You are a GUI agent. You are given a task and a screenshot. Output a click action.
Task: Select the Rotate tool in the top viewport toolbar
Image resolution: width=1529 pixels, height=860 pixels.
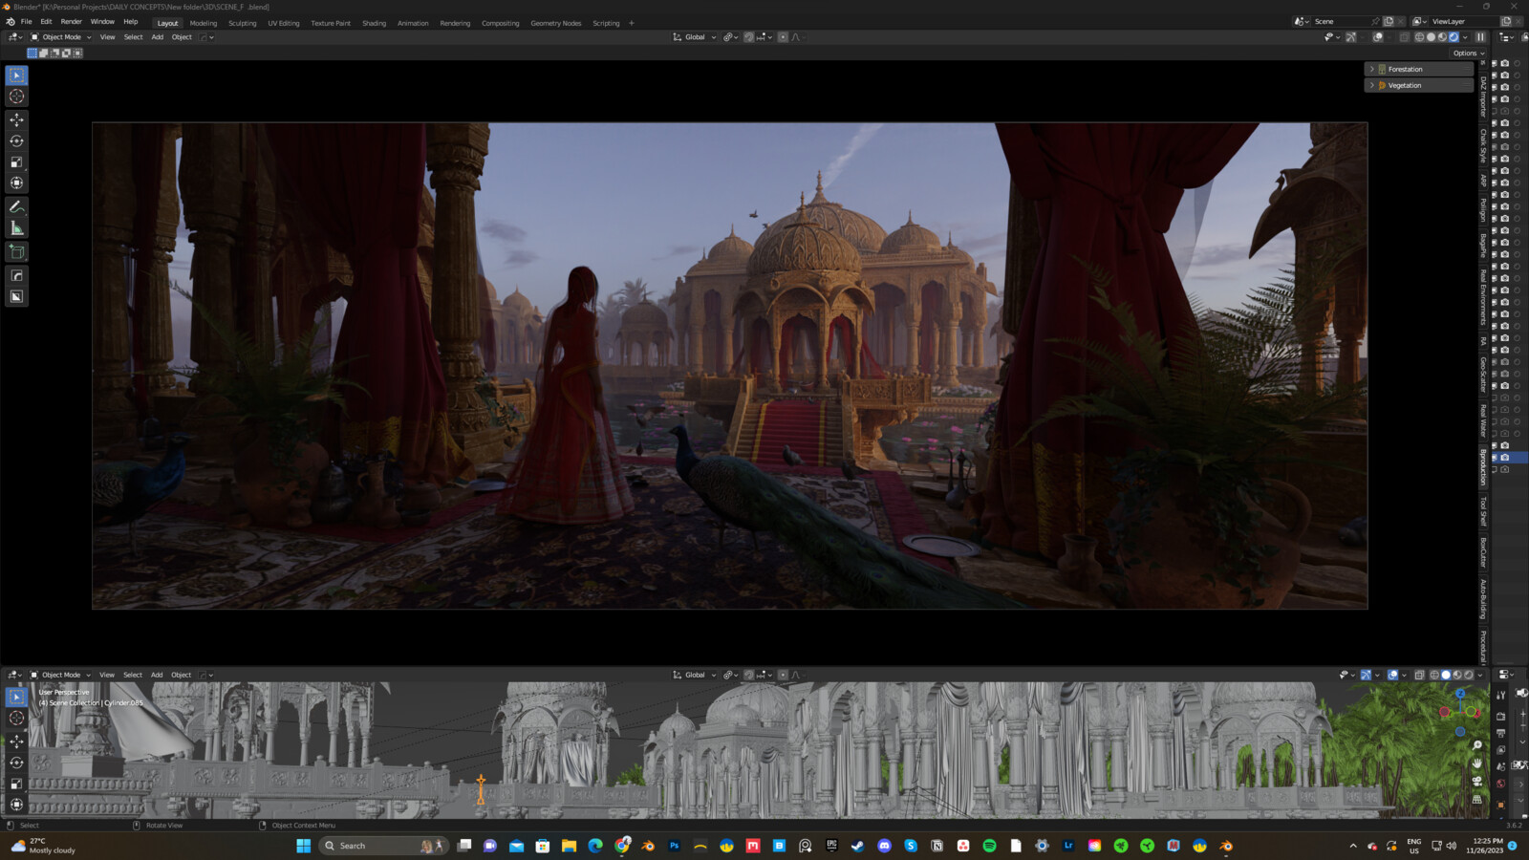coord(16,140)
